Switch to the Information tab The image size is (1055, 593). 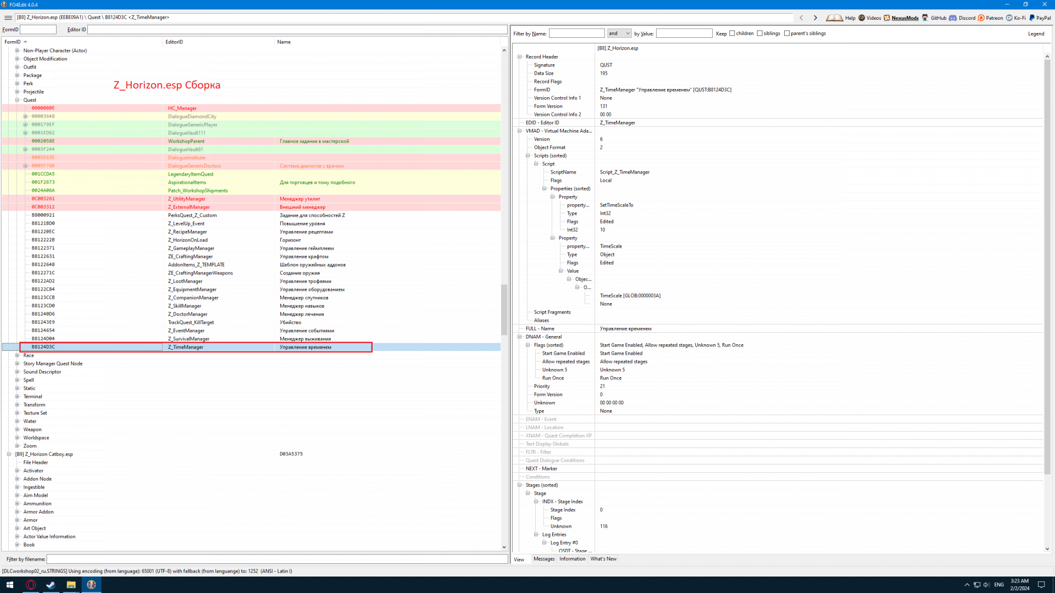click(572, 559)
